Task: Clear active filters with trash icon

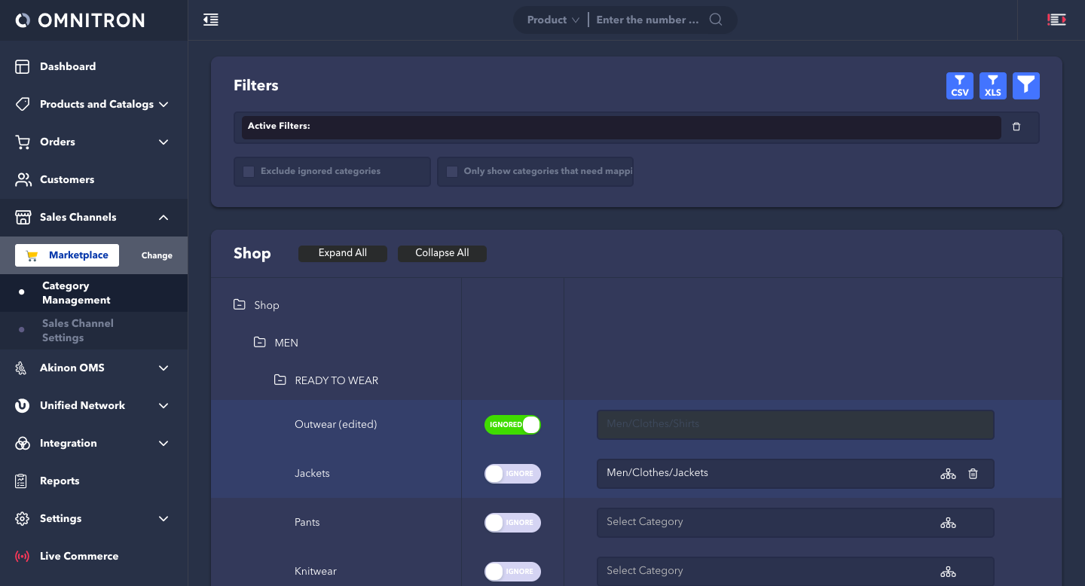Action: tap(1016, 127)
